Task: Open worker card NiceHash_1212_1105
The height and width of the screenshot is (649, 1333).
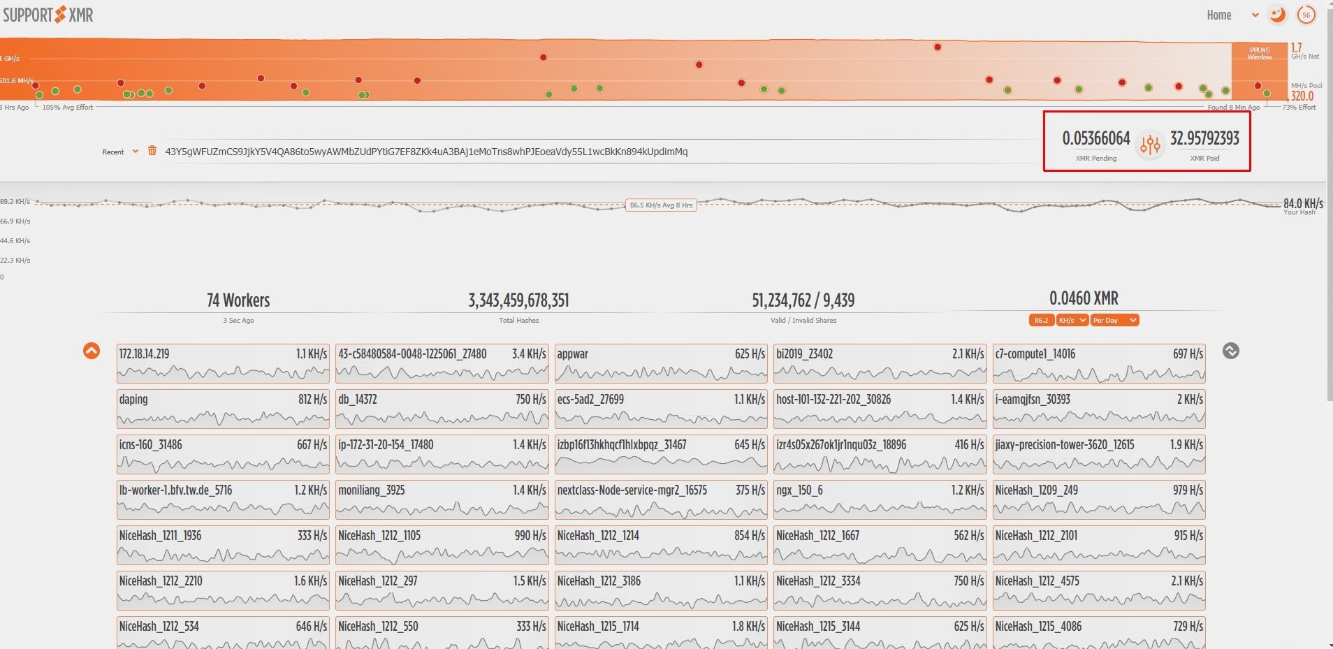Action: (x=442, y=544)
